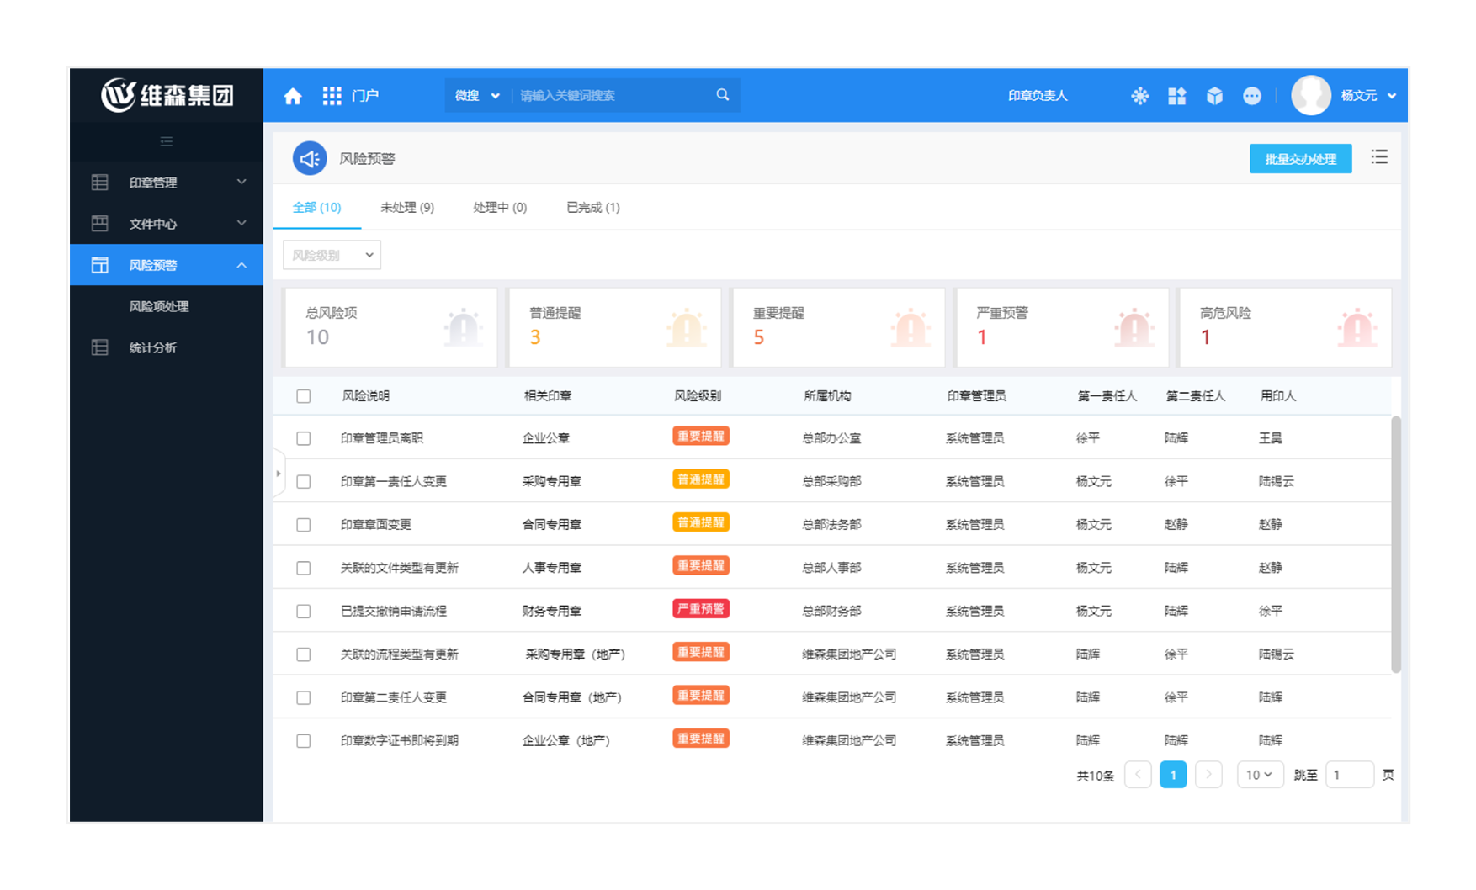The image size is (1476, 890).
Task: Switch to the 未处理 (9) tab
Action: (407, 208)
